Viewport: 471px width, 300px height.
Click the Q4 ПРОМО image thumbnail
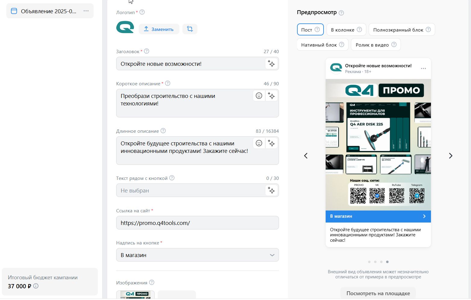pyautogui.click(x=135, y=295)
